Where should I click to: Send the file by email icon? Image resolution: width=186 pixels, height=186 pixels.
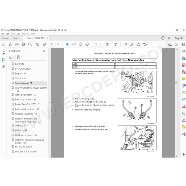pyautogui.click(x=176, y=44)
